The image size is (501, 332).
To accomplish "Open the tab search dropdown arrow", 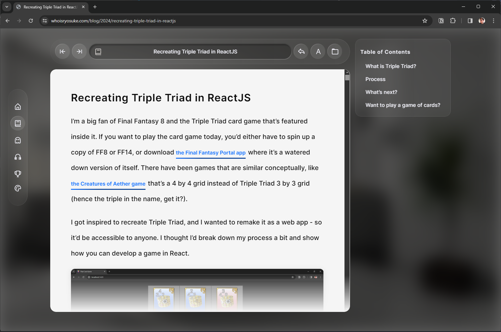I will (x=6, y=7).
